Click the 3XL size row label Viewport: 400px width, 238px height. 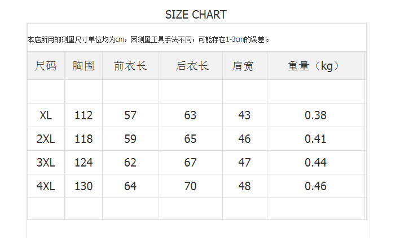pyautogui.click(x=46, y=163)
